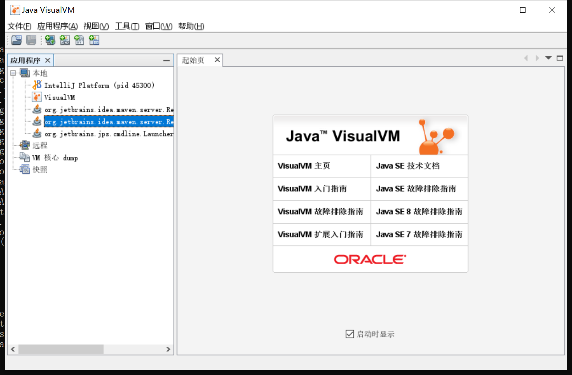Viewport: 572px width, 375px height.
Task: Click the horizontal scrollbar thumb in applications panel
Action: (x=61, y=349)
